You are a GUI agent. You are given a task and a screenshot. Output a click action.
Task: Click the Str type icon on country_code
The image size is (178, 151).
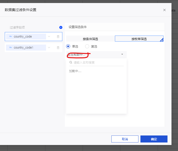coord(11,37)
